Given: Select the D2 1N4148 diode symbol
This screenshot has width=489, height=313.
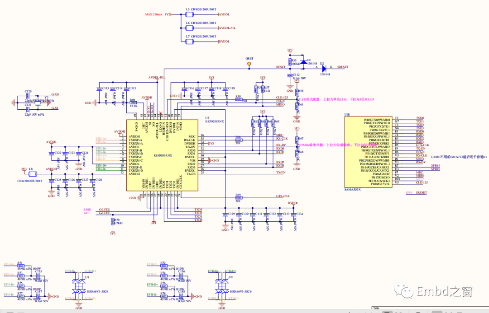Looking at the screenshot, I should [x=324, y=69].
